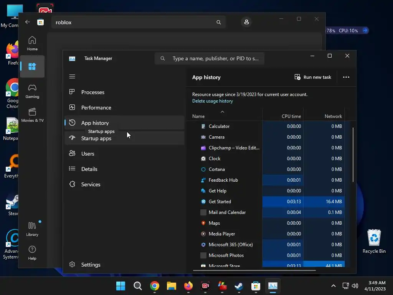Open Google Chrome from the taskbar
Image resolution: width=393 pixels, height=295 pixels.
point(155,286)
